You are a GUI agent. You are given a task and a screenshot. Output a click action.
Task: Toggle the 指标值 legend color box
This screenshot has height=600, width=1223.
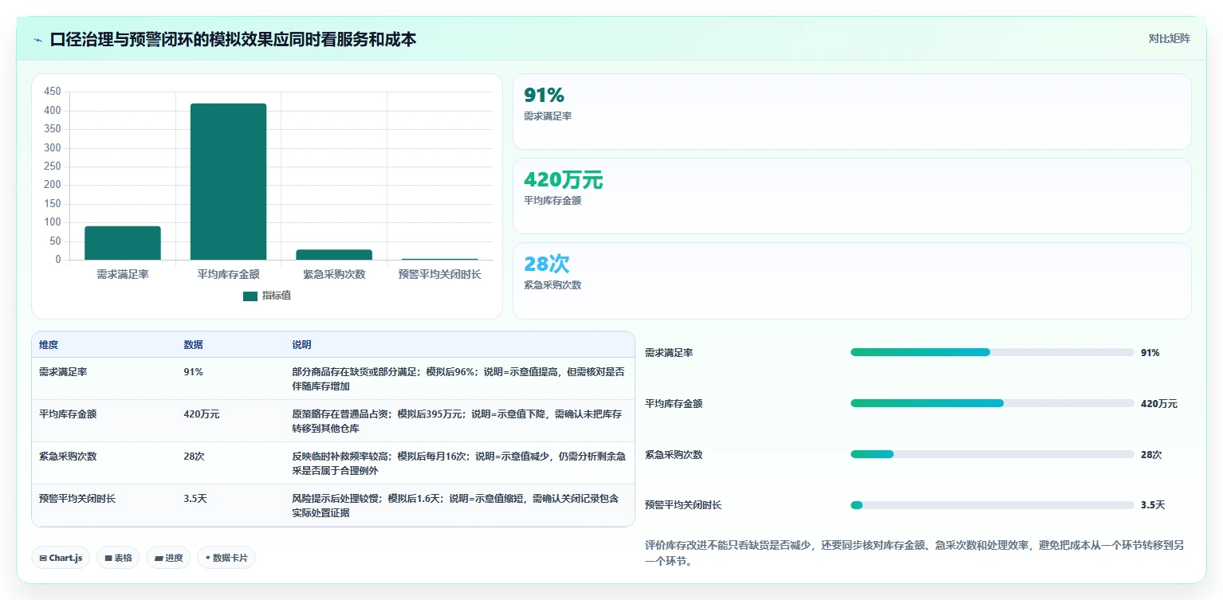[250, 296]
